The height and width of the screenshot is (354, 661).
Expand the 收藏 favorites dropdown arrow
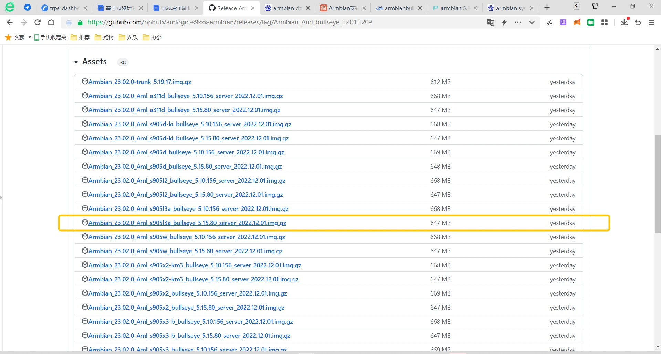click(x=30, y=37)
